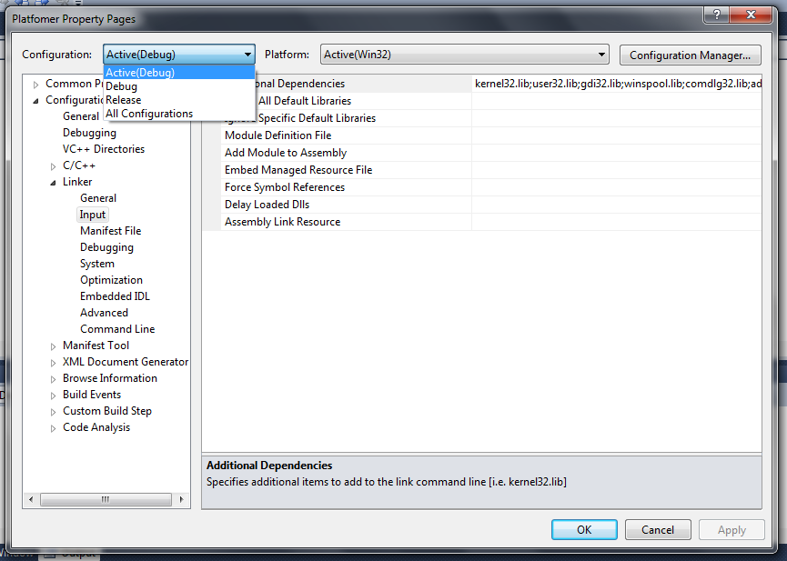Choose Release in the configuration list
The width and height of the screenshot is (787, 561).
tap(124, 100)
